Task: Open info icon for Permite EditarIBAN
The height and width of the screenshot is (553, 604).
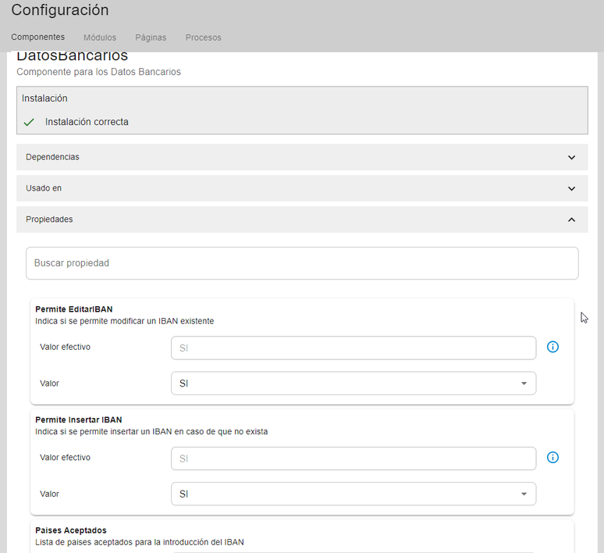Action: point(552,347)
